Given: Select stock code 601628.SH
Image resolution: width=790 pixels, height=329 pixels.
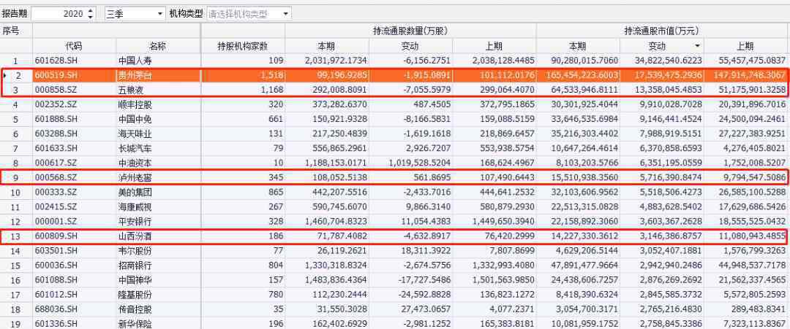Looking at the screenshot, I should coord(74,61).
